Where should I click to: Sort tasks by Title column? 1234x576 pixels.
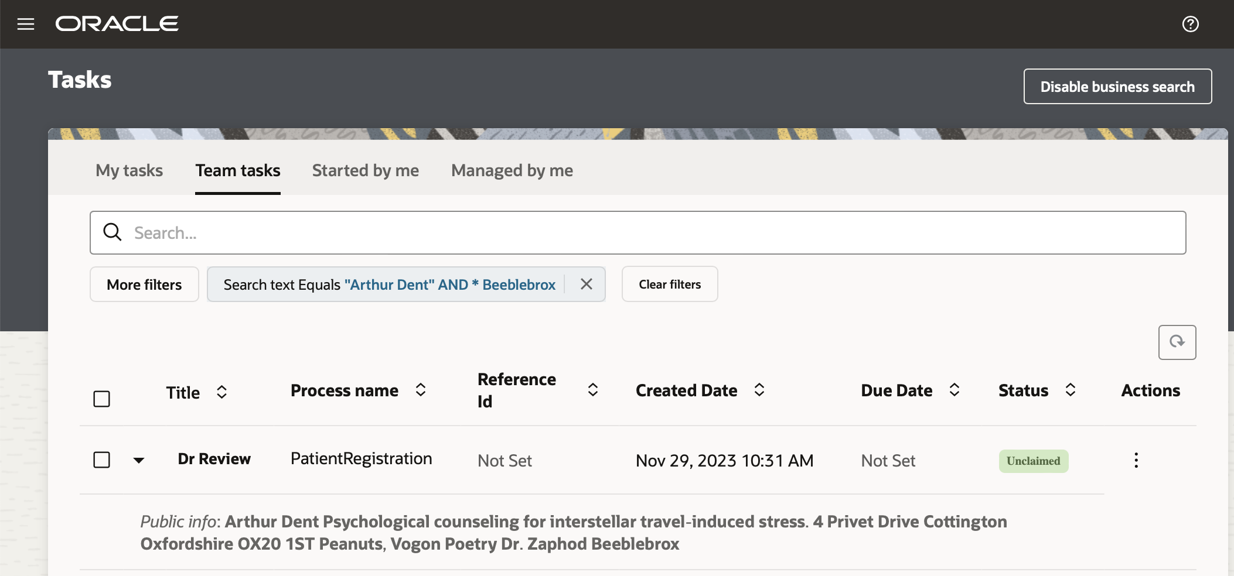[221, 392]
